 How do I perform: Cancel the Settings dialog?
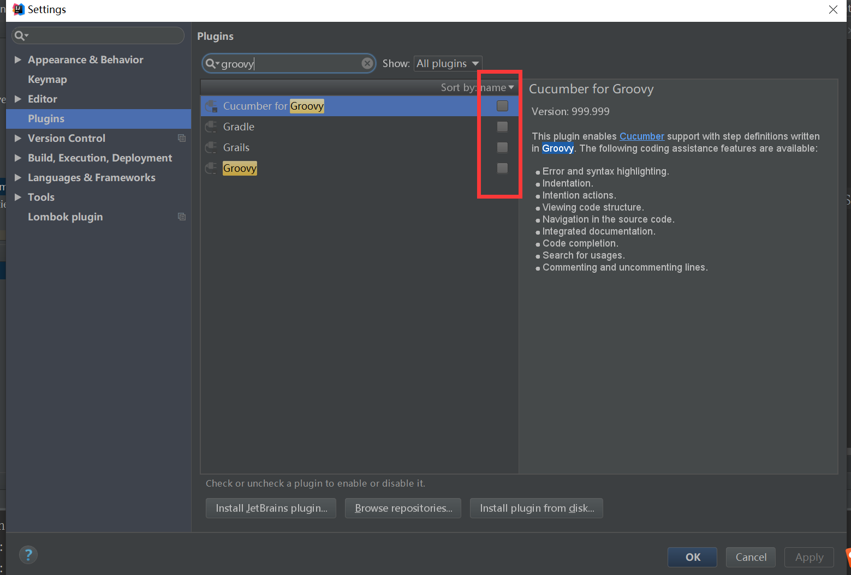coord(751,557)
